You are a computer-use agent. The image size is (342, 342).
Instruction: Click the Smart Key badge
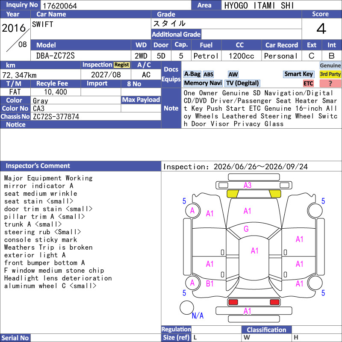click(298, 74)
